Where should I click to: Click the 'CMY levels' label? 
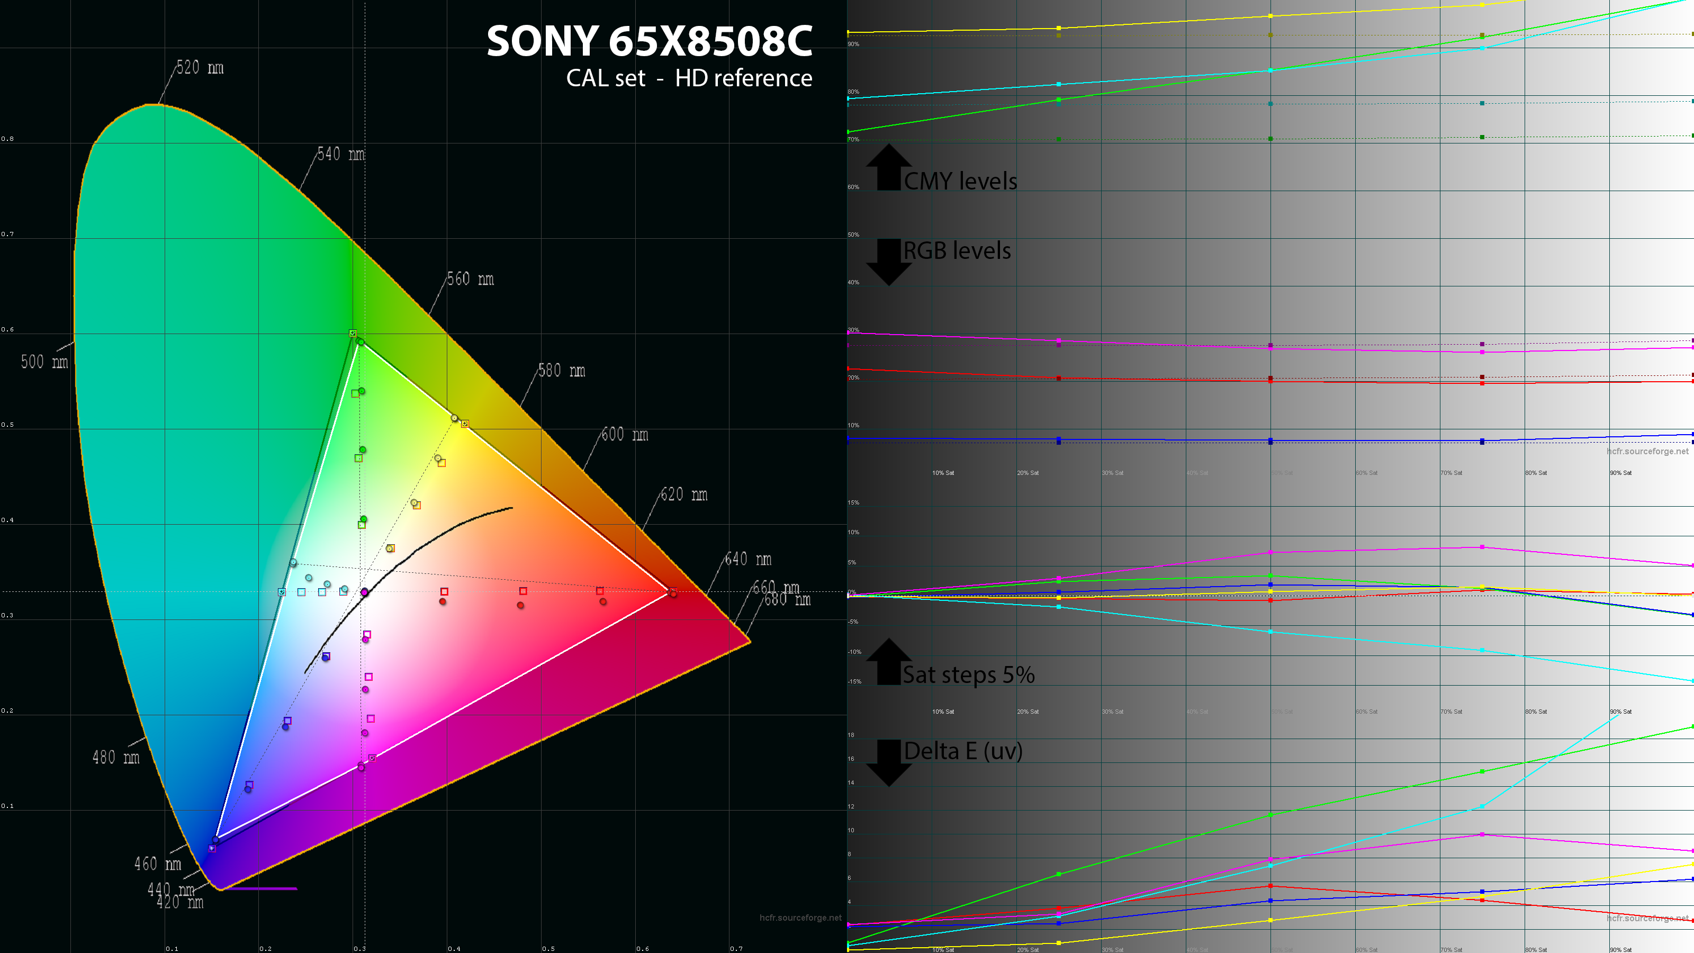(x=960, y=181)
